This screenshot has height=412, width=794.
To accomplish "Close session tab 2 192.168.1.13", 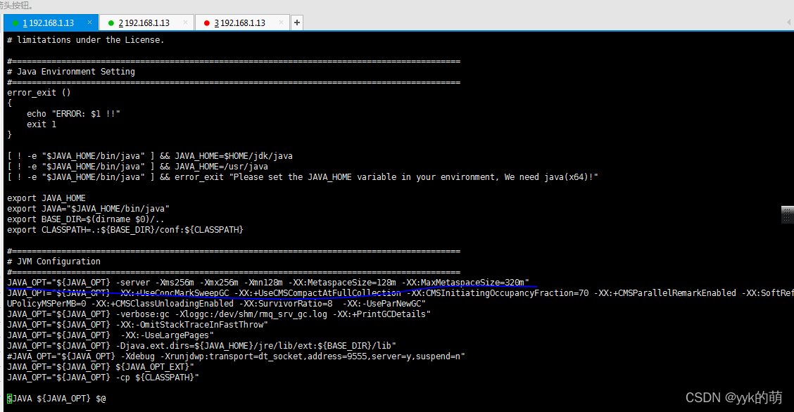I will (x=185, y=22).
